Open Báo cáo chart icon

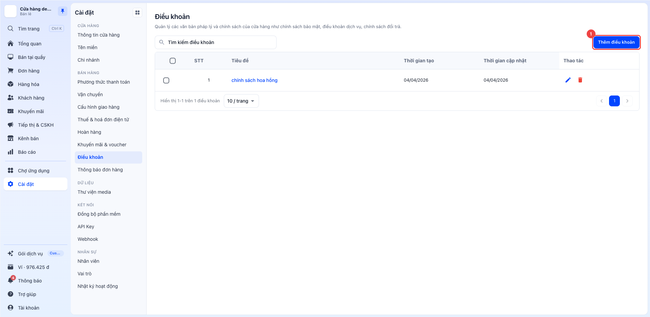(10, 152)
